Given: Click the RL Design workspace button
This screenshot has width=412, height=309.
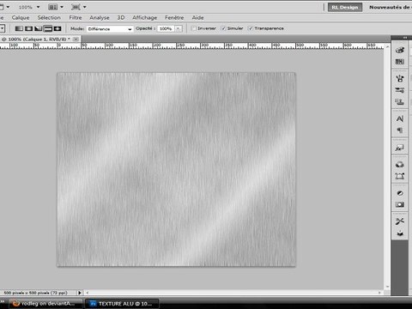Looking at the screenshot, I should [345, 7].
